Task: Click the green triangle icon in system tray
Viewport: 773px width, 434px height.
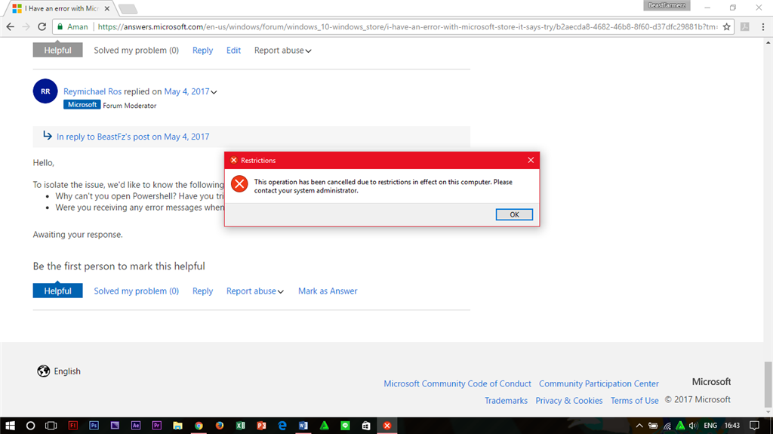Action: [680, 426]
